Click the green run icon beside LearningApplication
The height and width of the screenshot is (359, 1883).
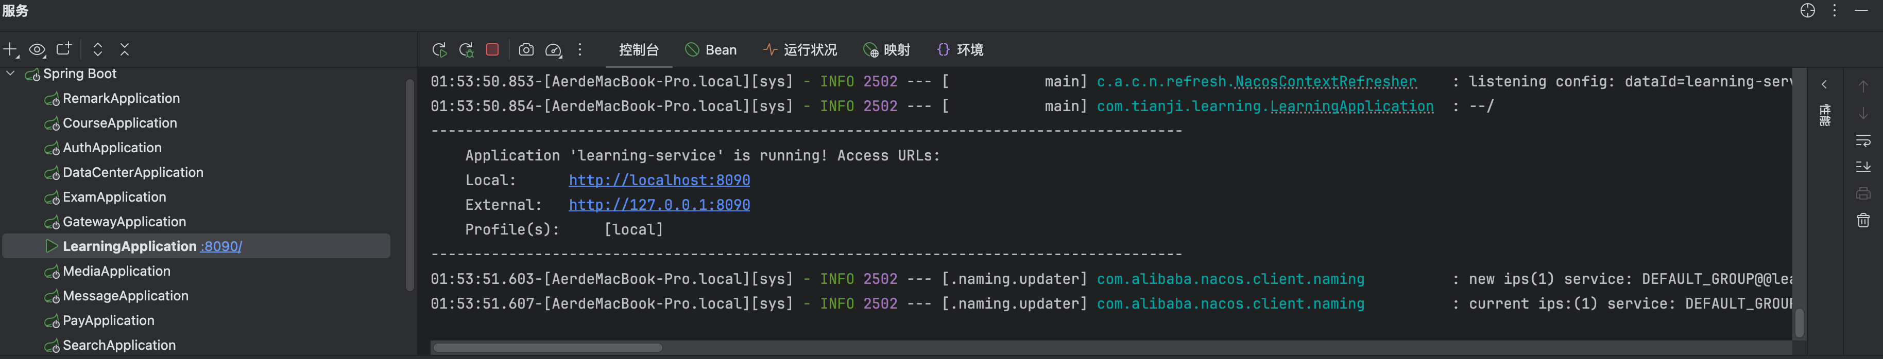pos(52,247)
